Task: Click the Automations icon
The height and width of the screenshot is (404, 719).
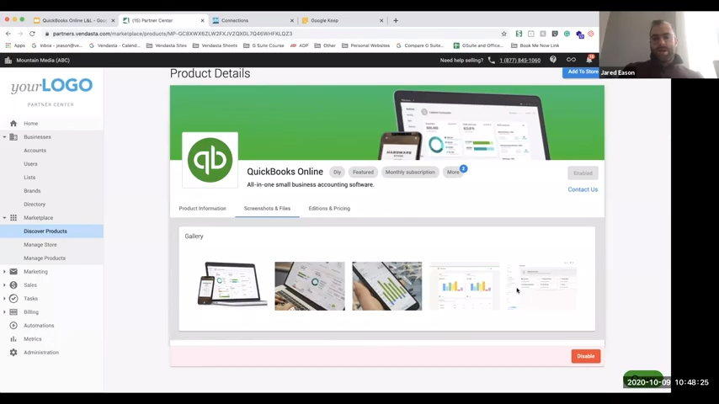Action: [x=13, y=326]
